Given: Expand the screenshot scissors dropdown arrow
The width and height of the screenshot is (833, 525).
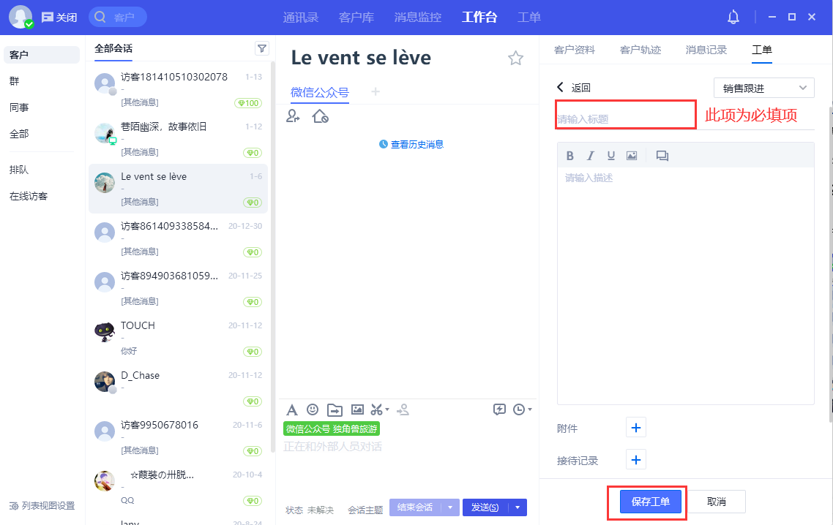Looking at the screenshot, I should [x=387, y=409].
